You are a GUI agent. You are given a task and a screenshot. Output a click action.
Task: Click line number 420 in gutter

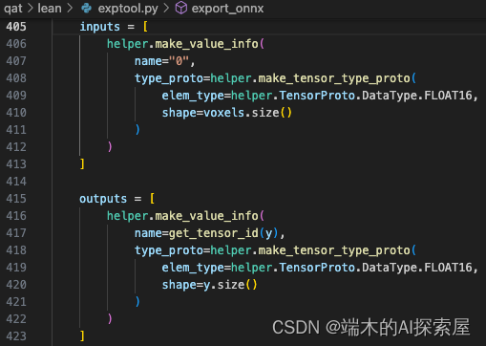(16, 285)
